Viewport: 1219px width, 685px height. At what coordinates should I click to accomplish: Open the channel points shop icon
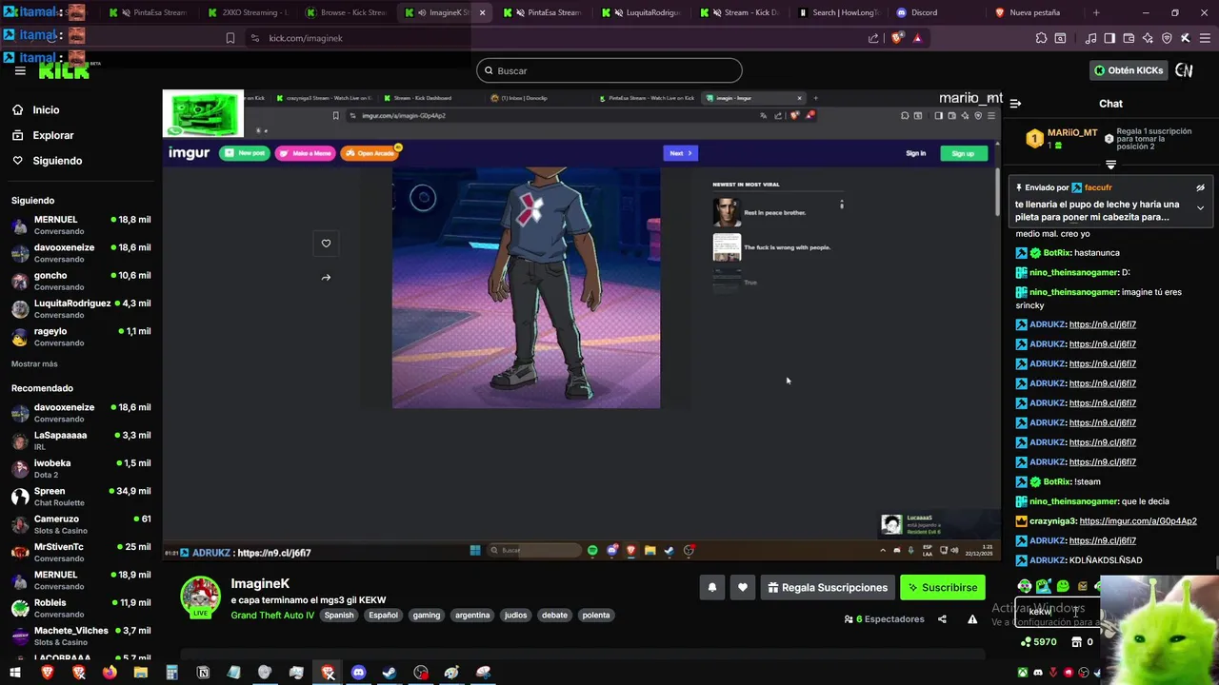tap(1077, 642)
